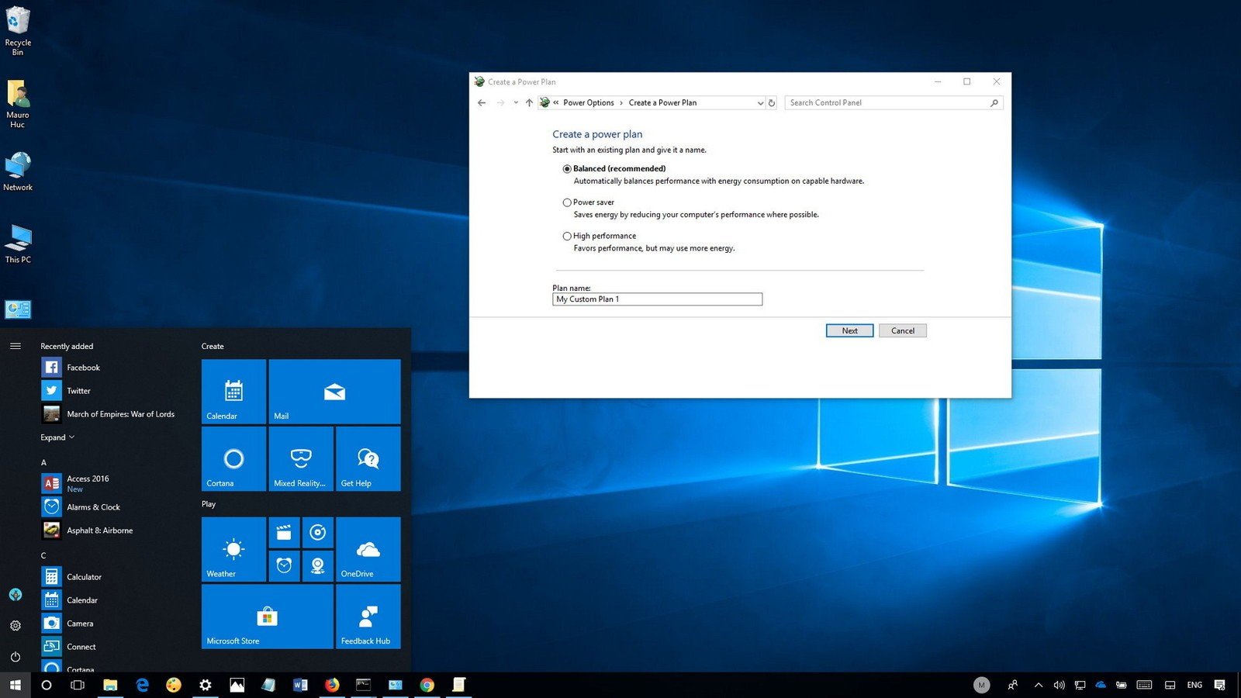Launch OneDrive from the Start menu tiles
The width and height of the screenshot is (1241, 698).
pyautogui.click(x=367, y=549)
